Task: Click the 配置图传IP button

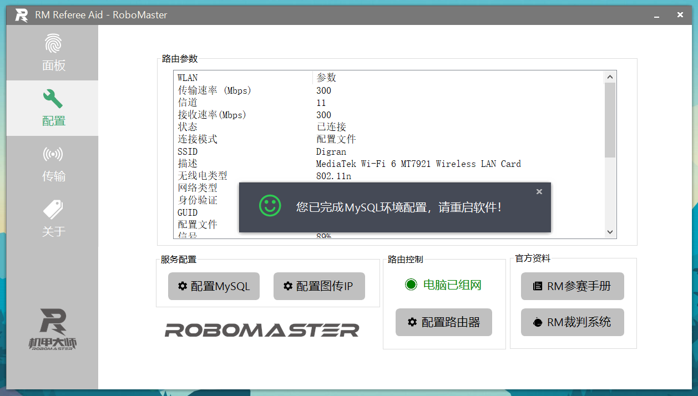Action: pos(319,286)
